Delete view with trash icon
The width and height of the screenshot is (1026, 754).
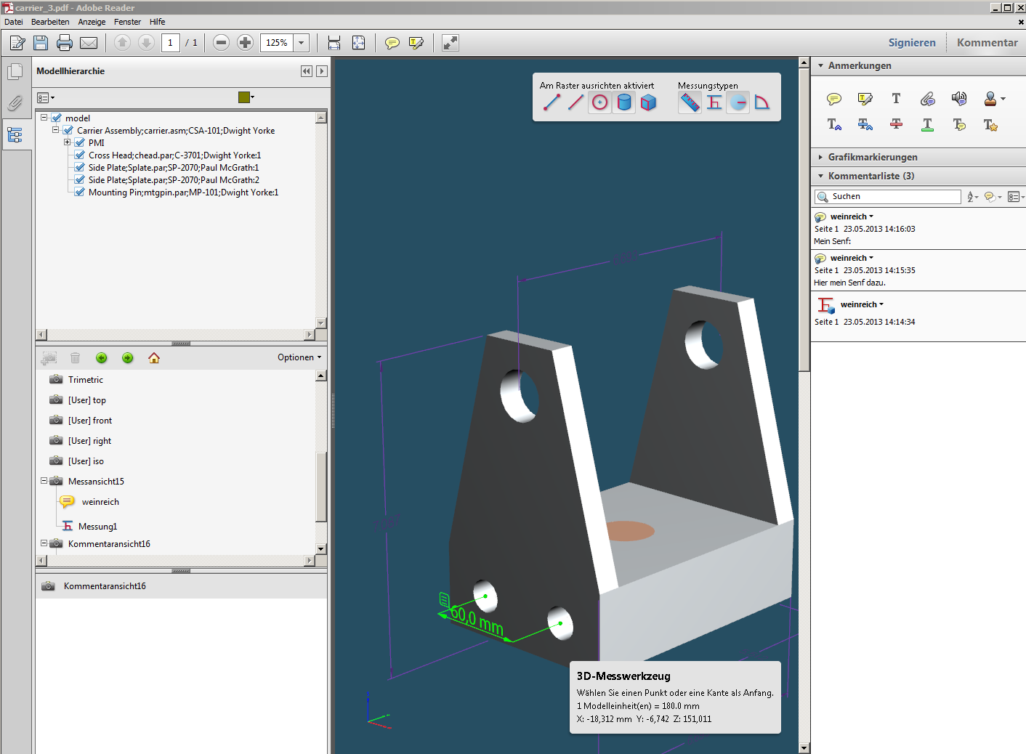[x=75, y=358]
